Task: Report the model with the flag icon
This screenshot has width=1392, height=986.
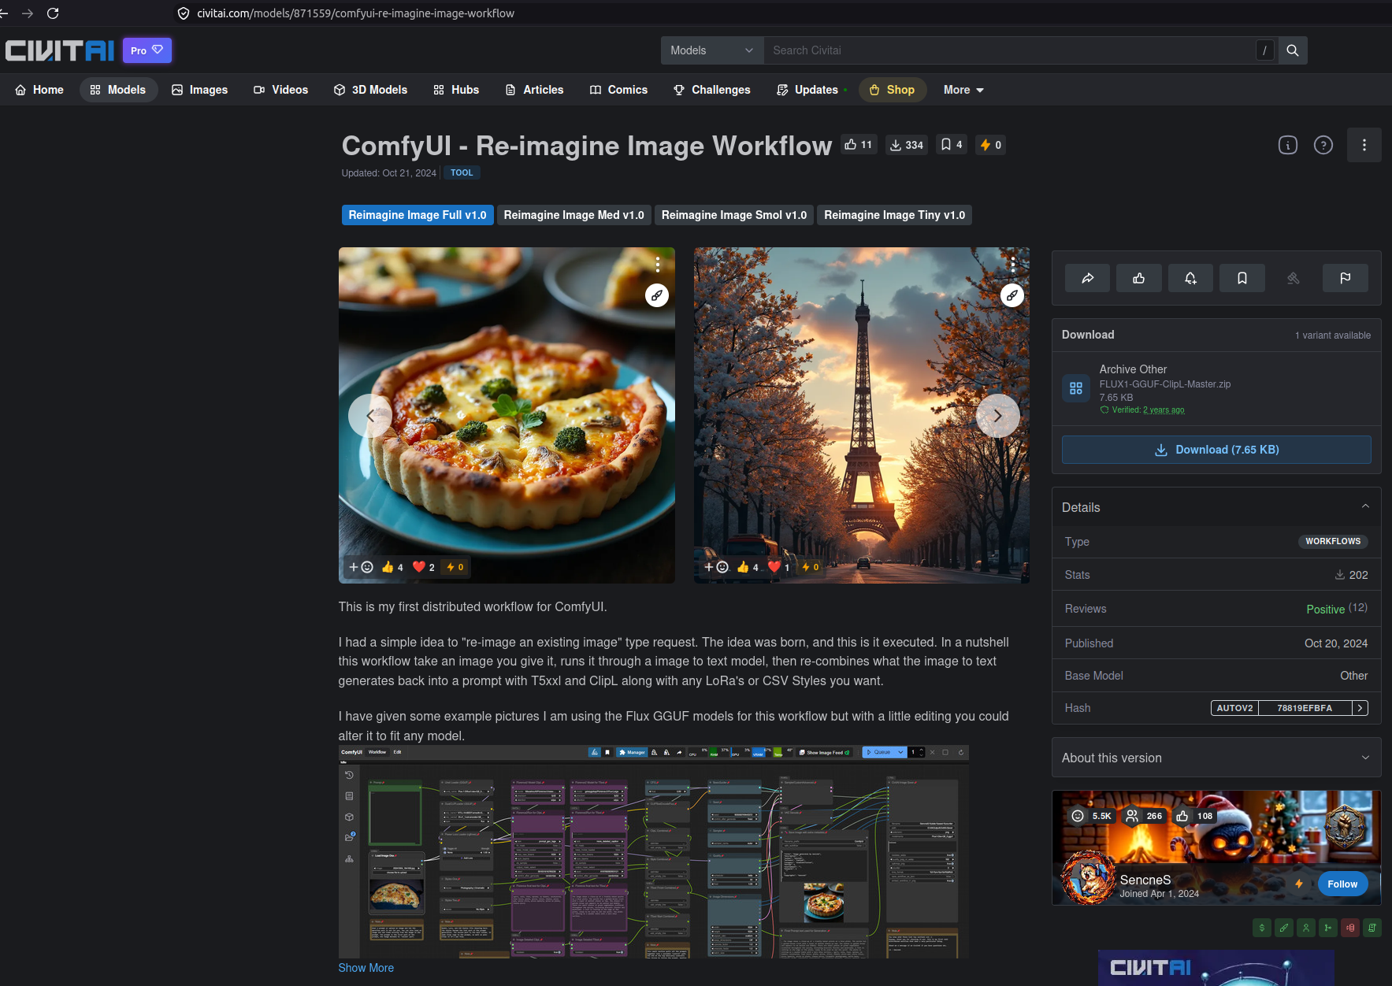Action: pos(1346,278)
